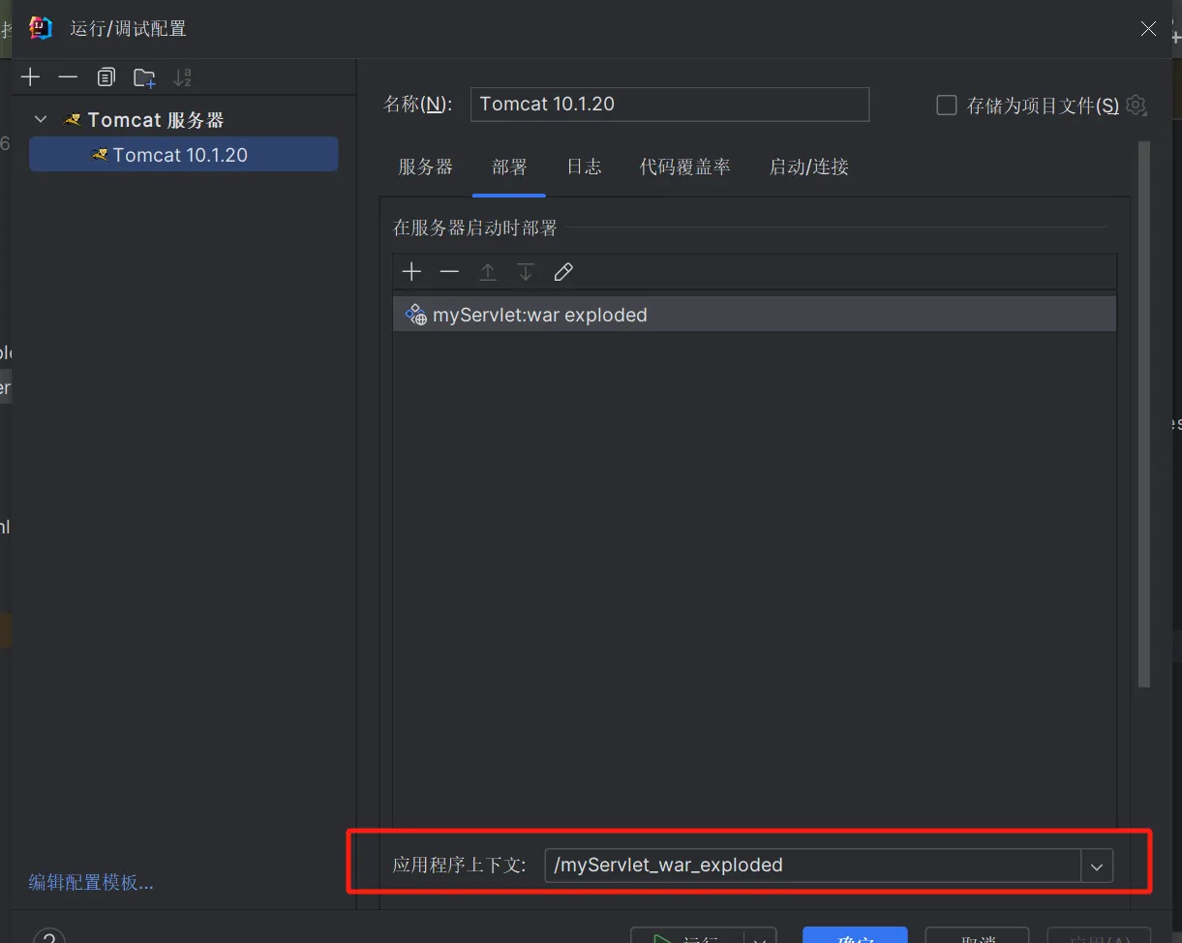The height and width of the screenshot is (943, 1182).
Task: Switch to the 部署 tab
Action: pyautogui.click(x=509, y=167)
